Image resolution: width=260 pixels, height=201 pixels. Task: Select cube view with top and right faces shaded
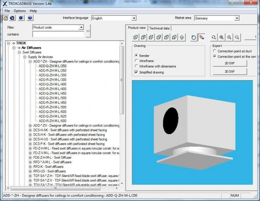(x=143, y=37)
